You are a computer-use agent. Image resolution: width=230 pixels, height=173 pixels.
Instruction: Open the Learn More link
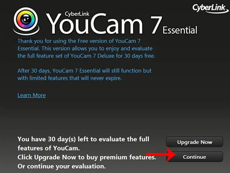(x=32, y=95)
